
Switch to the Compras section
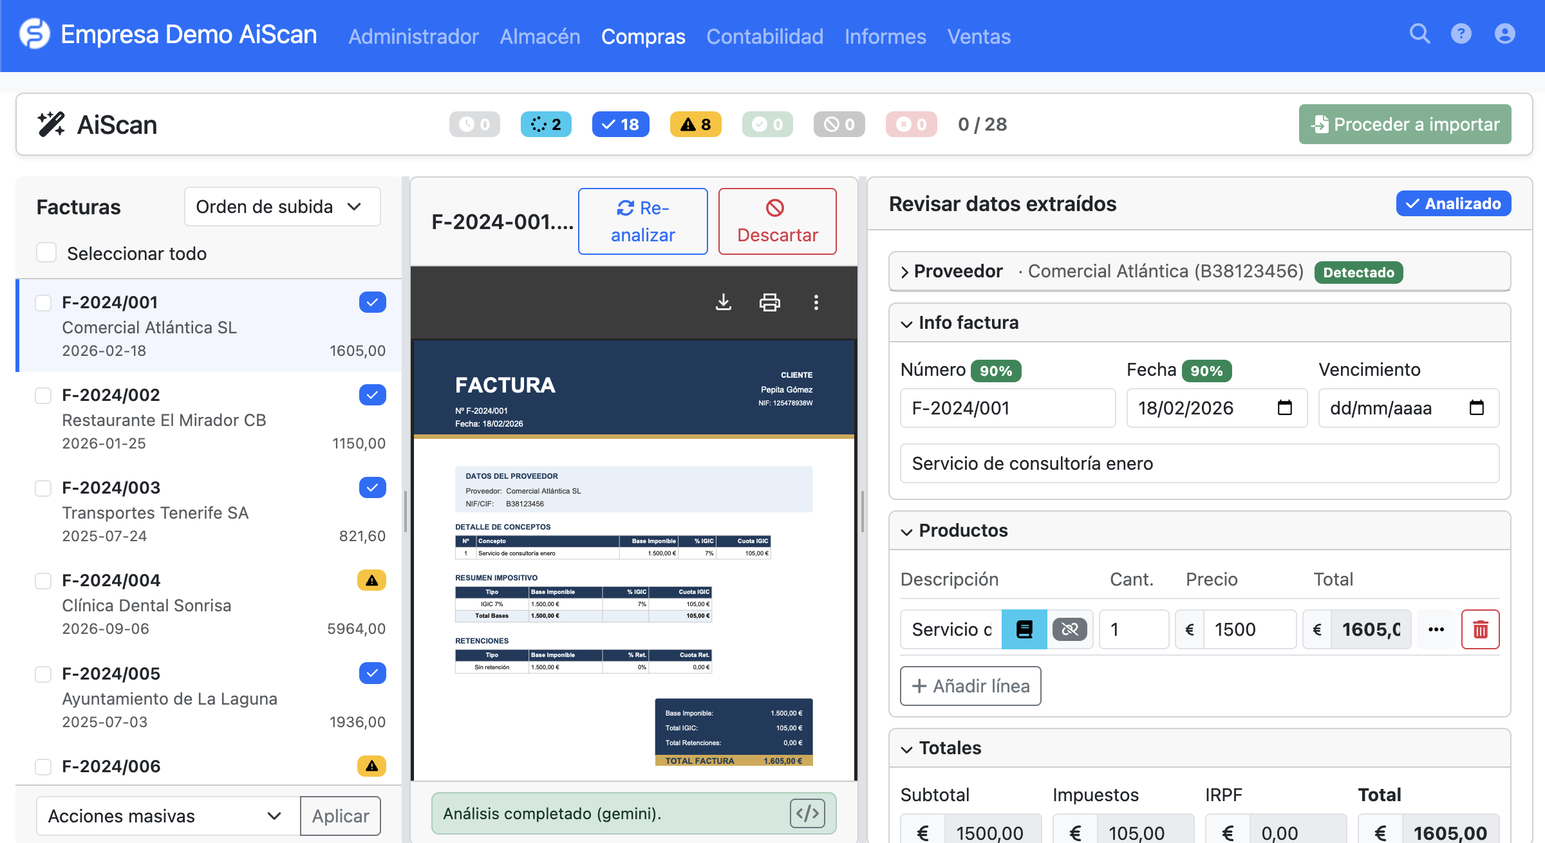click(643, 37)
